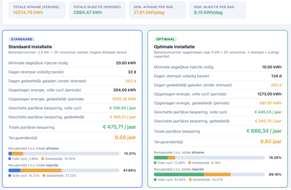Select the Totale injectie (periode) card
The height and width of the screenshot is (190, 291).
pyautogui.click(x=97, y=10)
